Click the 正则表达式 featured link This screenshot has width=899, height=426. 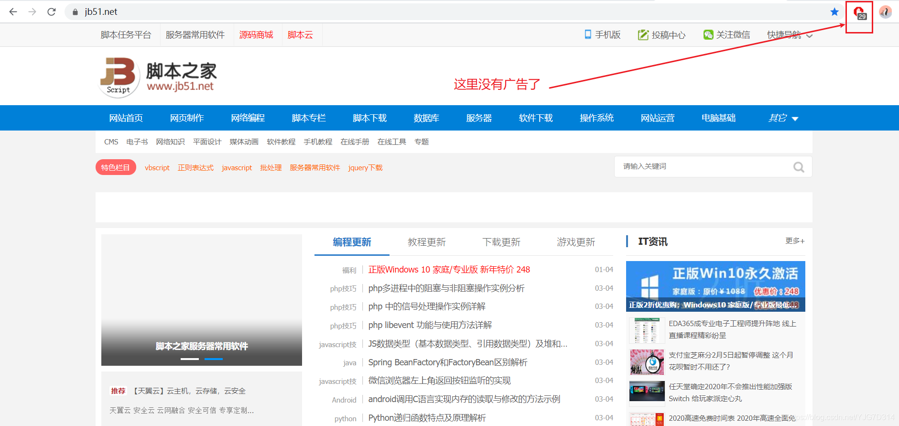coord(195,168)
